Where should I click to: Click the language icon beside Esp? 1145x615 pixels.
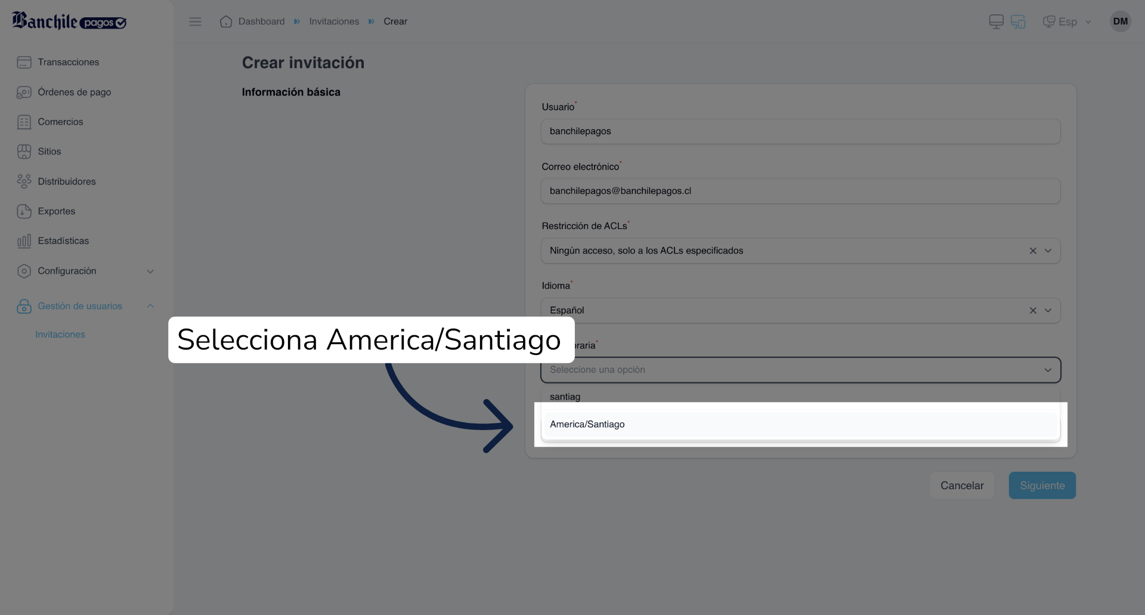tap(1049, 22)
